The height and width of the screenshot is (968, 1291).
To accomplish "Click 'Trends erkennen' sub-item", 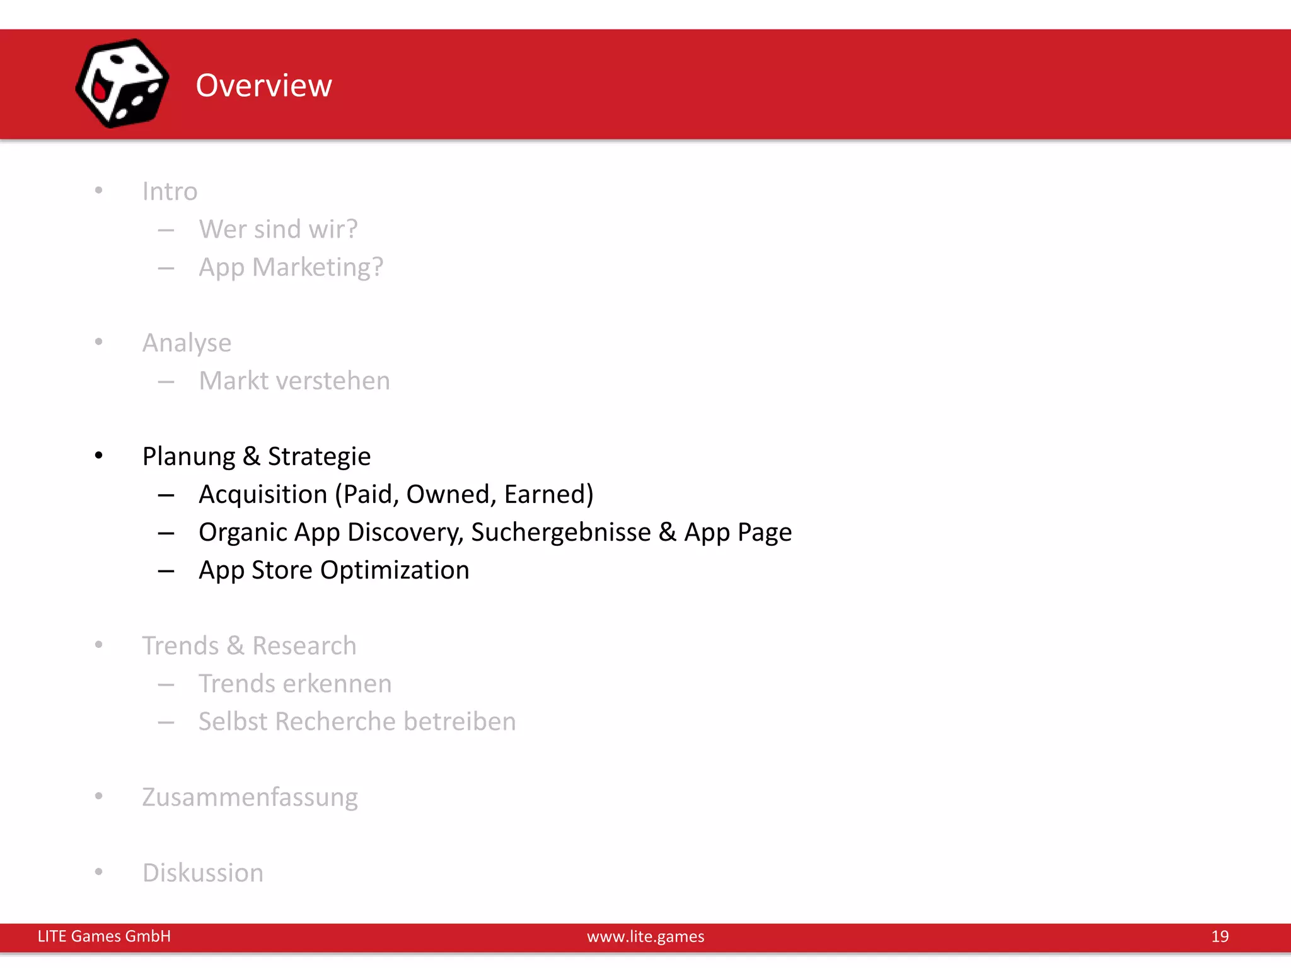I will pos(295,683).
